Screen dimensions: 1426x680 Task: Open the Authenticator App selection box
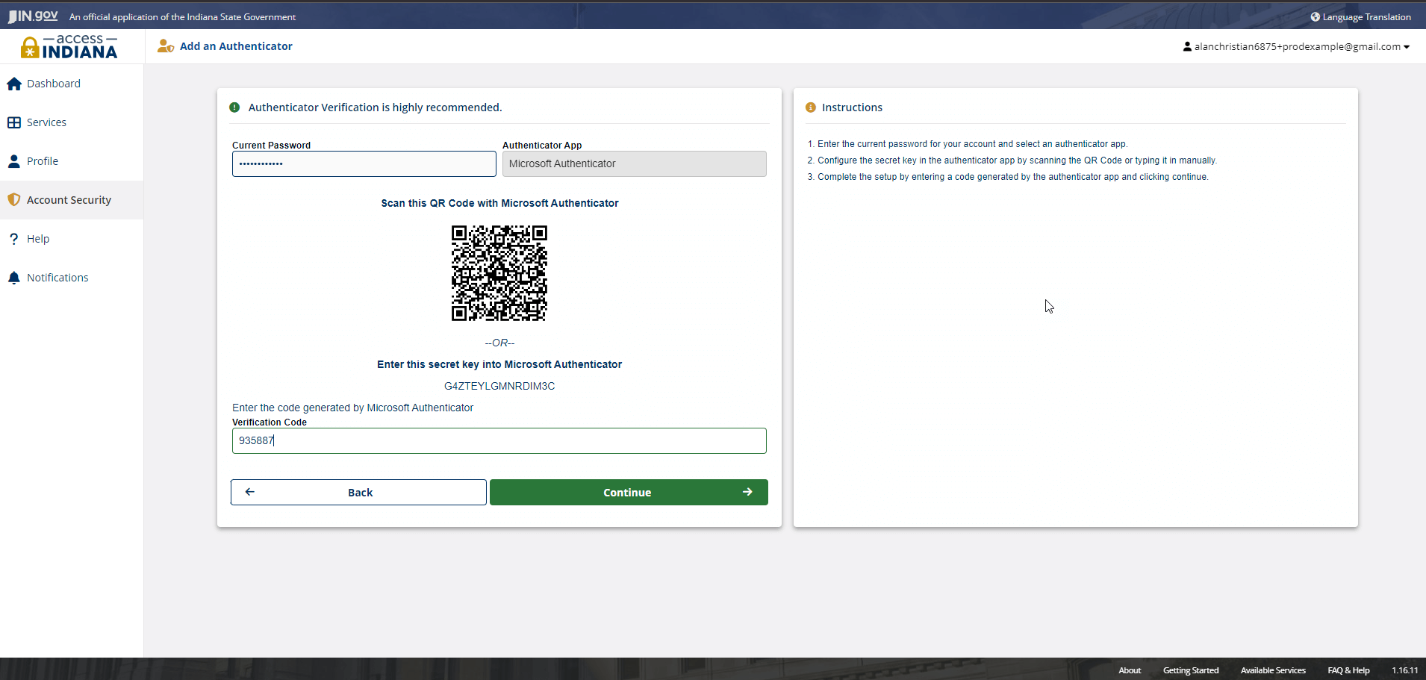coord(634,164)
